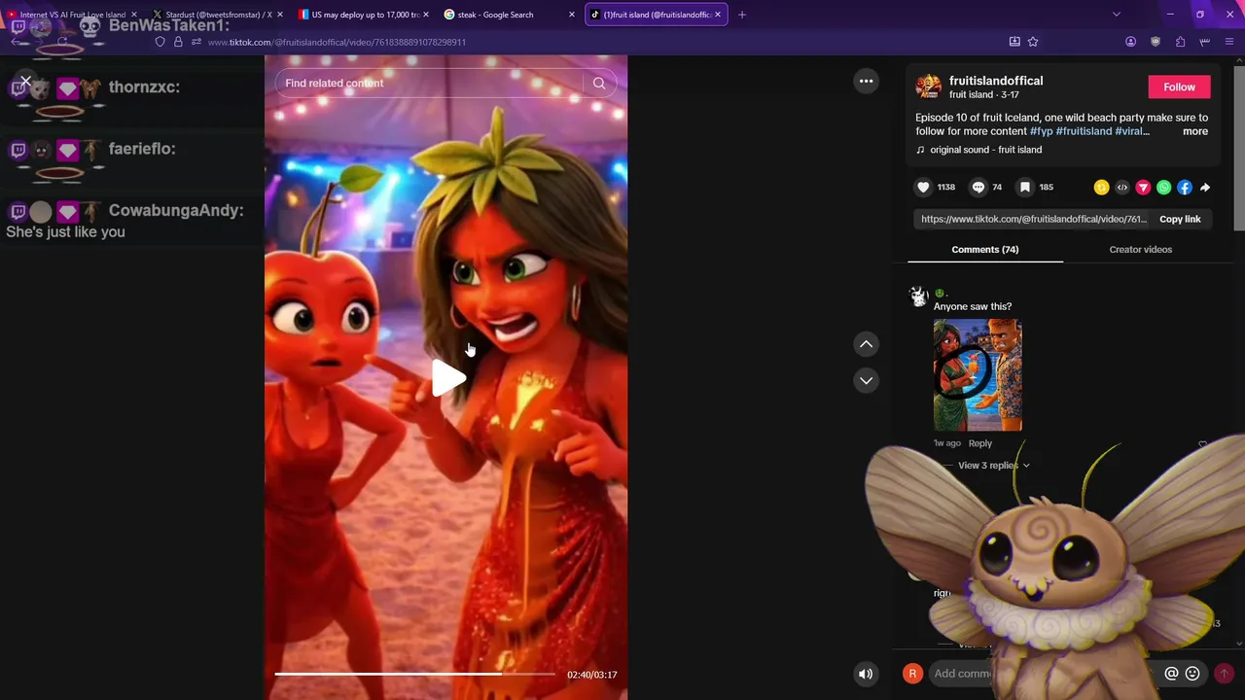Seek on the video progress bar
This screenshot has width=1245, height=700.
414,674
